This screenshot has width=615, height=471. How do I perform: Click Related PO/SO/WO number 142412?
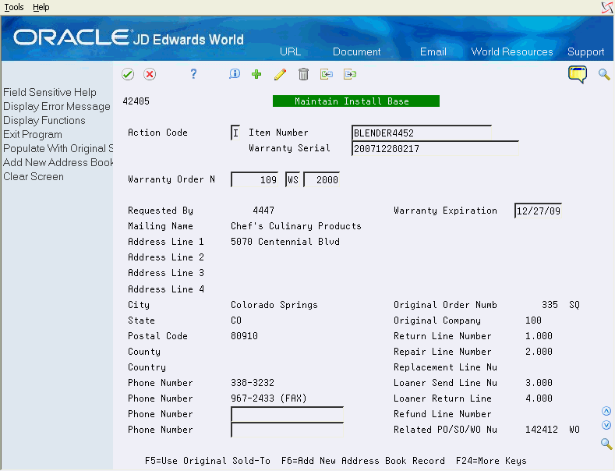click(542, 430)
